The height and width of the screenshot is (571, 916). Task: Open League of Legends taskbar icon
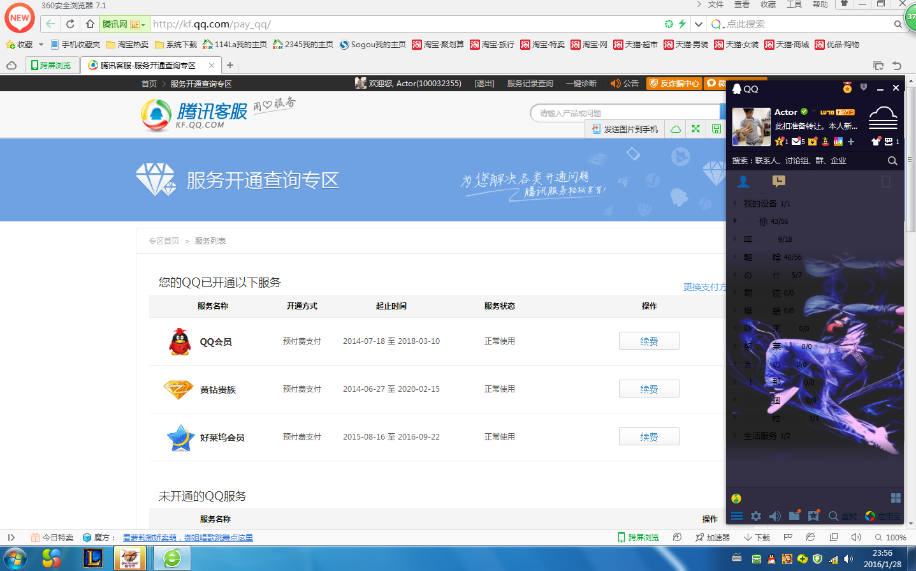(x=93, y=559)
